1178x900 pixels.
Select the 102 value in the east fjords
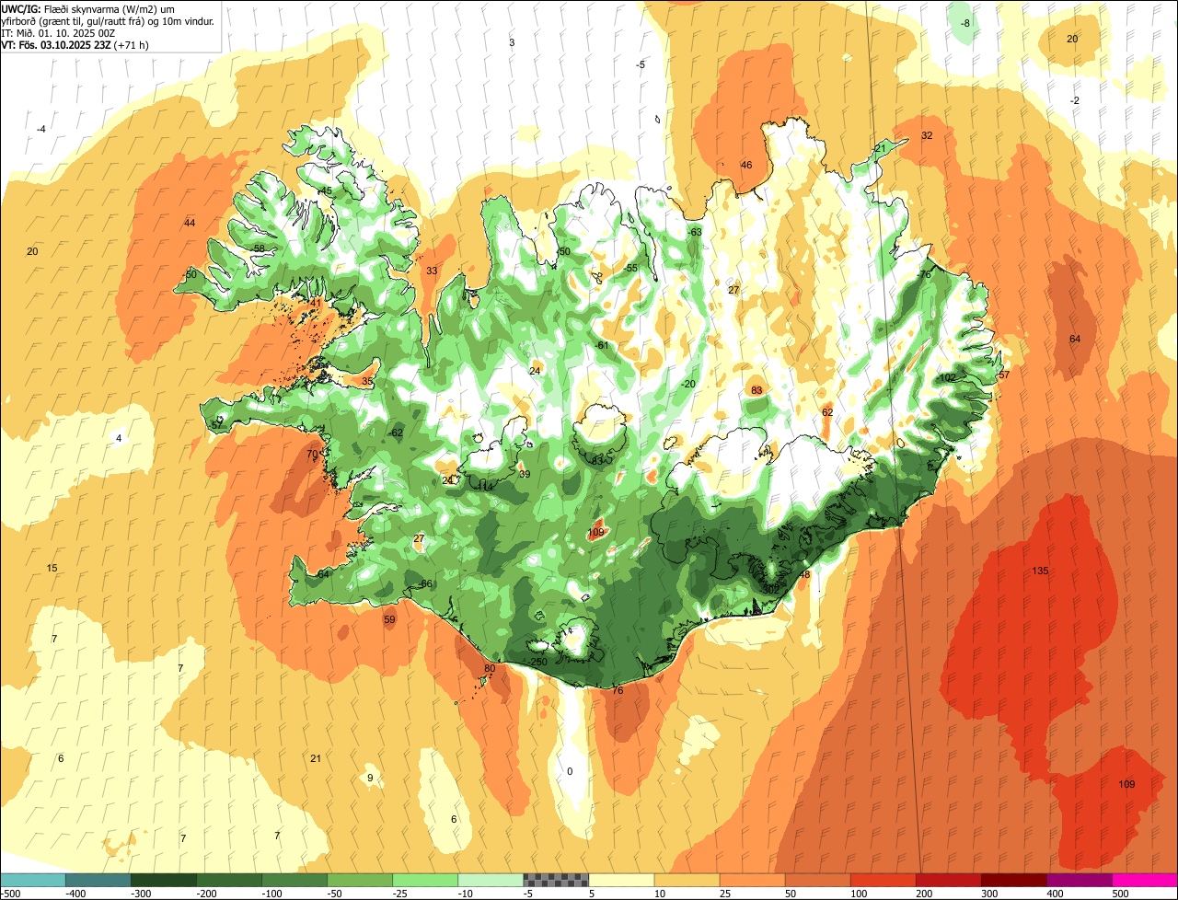point(947,378)
